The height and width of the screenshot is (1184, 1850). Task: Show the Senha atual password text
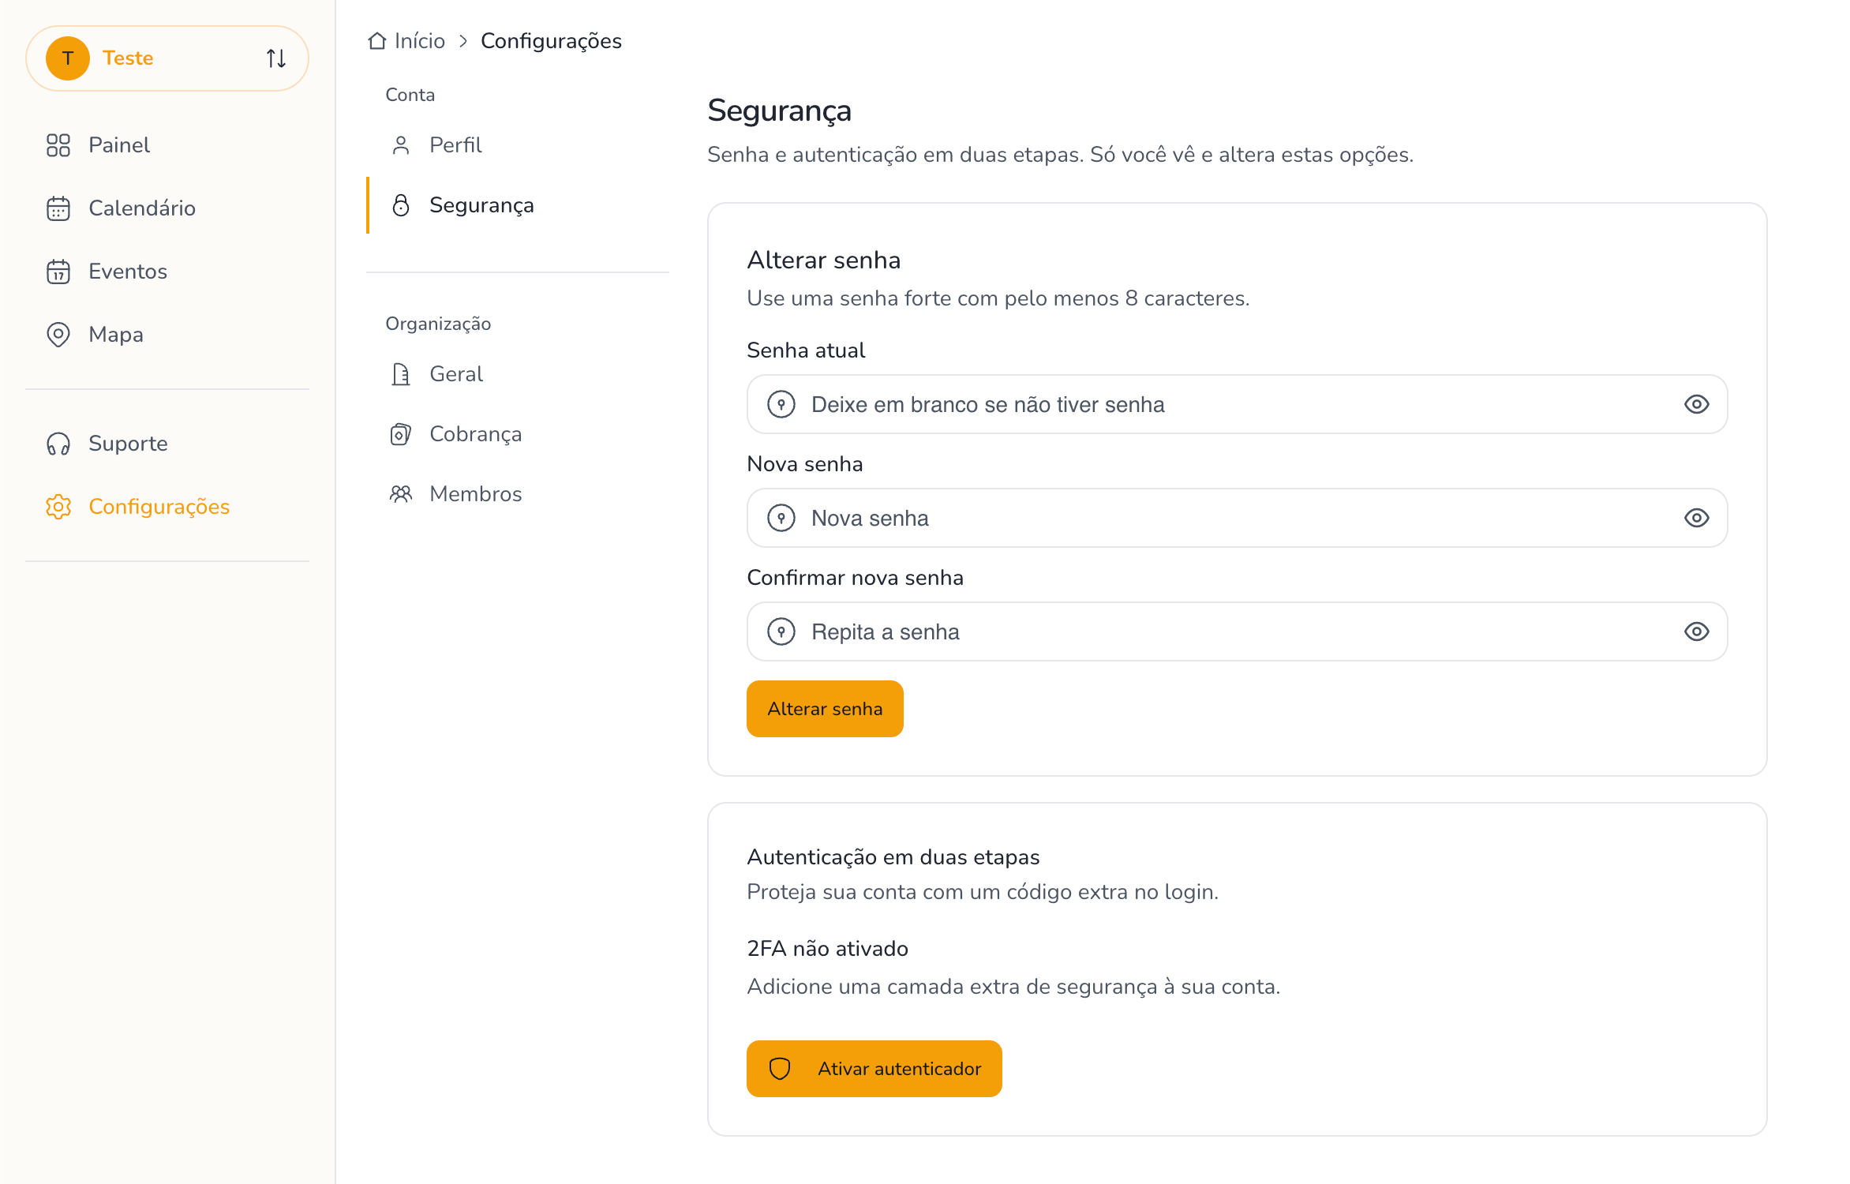click(1696, 404)
